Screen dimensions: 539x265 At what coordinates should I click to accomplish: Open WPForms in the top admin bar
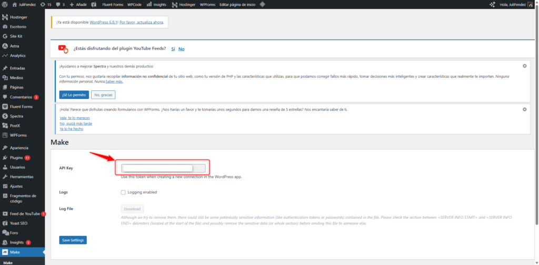tap(207, 4)
